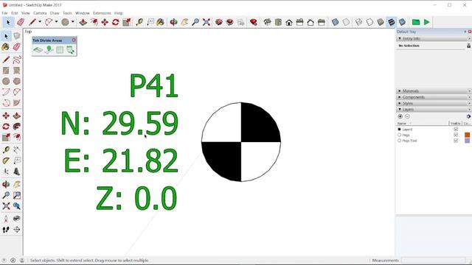Image resolution: width=472 pixels, height=265 pixels.
Task: Open the Extensions menu
Action: 102,13
